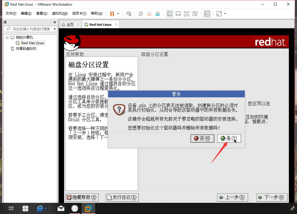Screen dimensions: 297x214
Task: Click the 发行注记(R) button
Action: pyautogui.click(x=122, y=197)
